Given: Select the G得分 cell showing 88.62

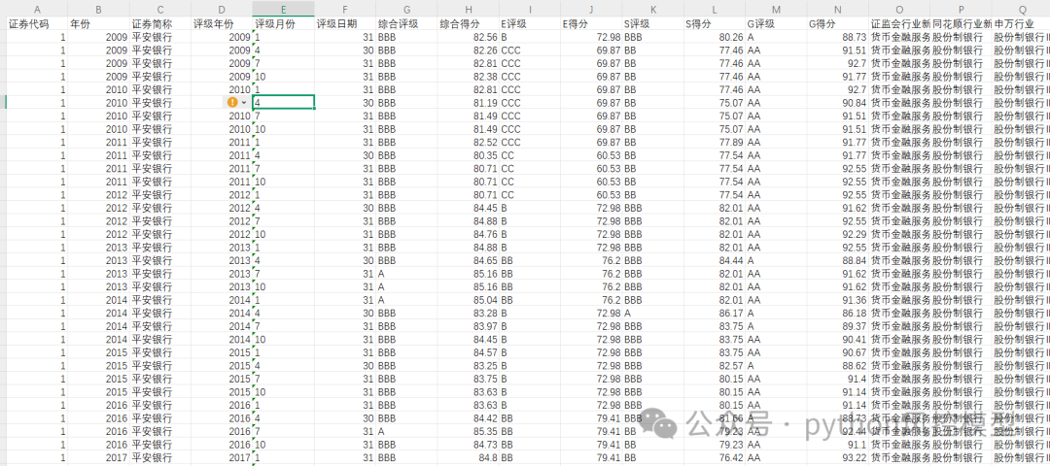Looking at the screenshot, I should (838, 365).
